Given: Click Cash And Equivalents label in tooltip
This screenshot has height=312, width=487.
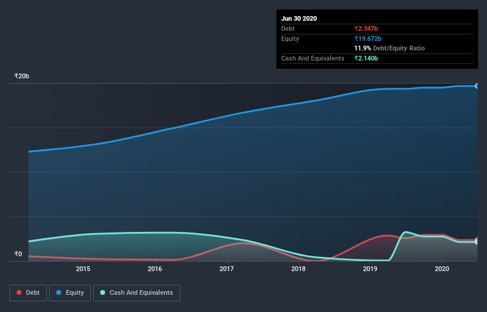Looking at the screenshot, I should click(x=313, y=58).
